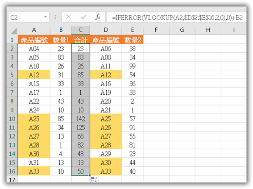253x189 pixels.
Task: Click cell showing 99 in column E
Action: [x=133, y=66]
